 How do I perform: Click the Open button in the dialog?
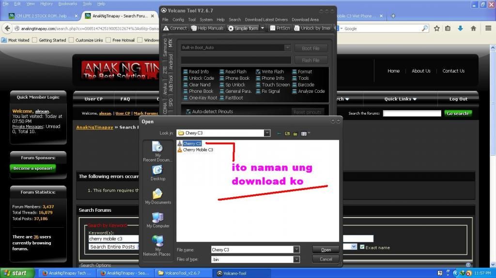(x=325, y=250)
